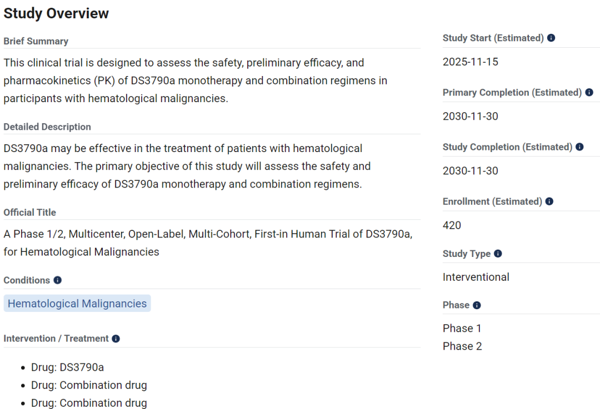Show info tooltip for Enrollment (Estimated)
Screen dimensions: 600x409
[x=549, y=201]
